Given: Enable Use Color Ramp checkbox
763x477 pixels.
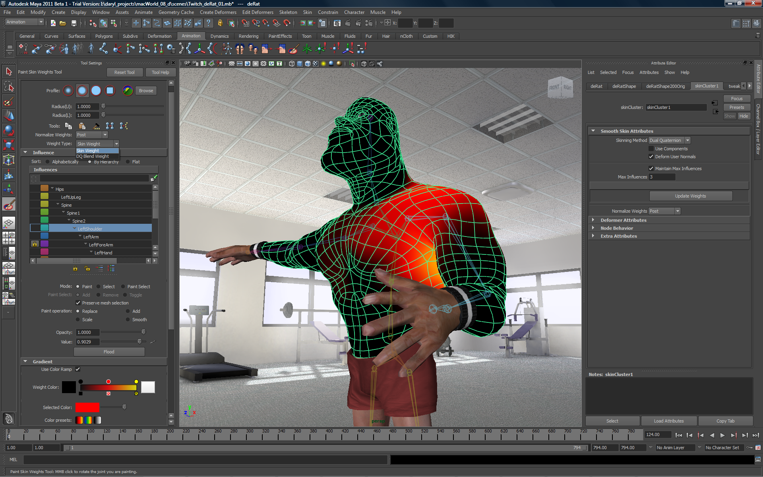Looking at the screenshot, I should pyautogui.click(x=79, y=369).
